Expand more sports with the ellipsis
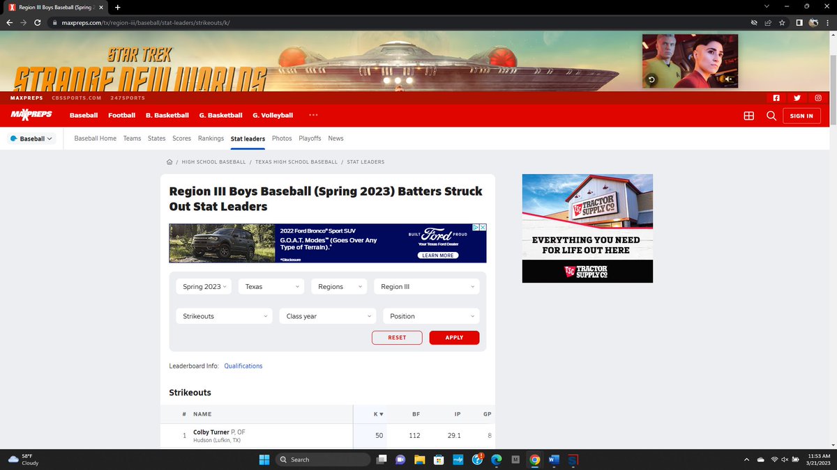Viewport: 837px width, 470px height. 313,115
